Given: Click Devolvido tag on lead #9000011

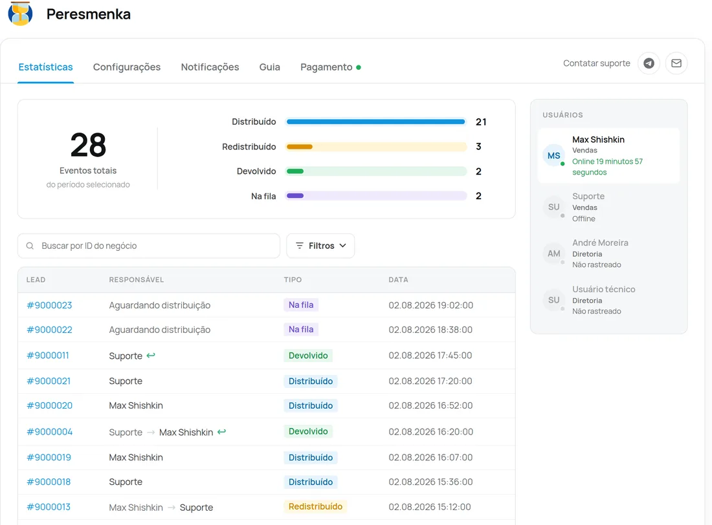Looking at the screenshot, I should [x=308, y=356].
